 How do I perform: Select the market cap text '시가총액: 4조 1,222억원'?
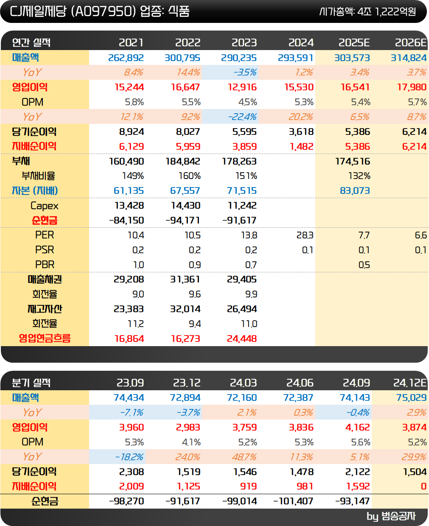[367, 11]
